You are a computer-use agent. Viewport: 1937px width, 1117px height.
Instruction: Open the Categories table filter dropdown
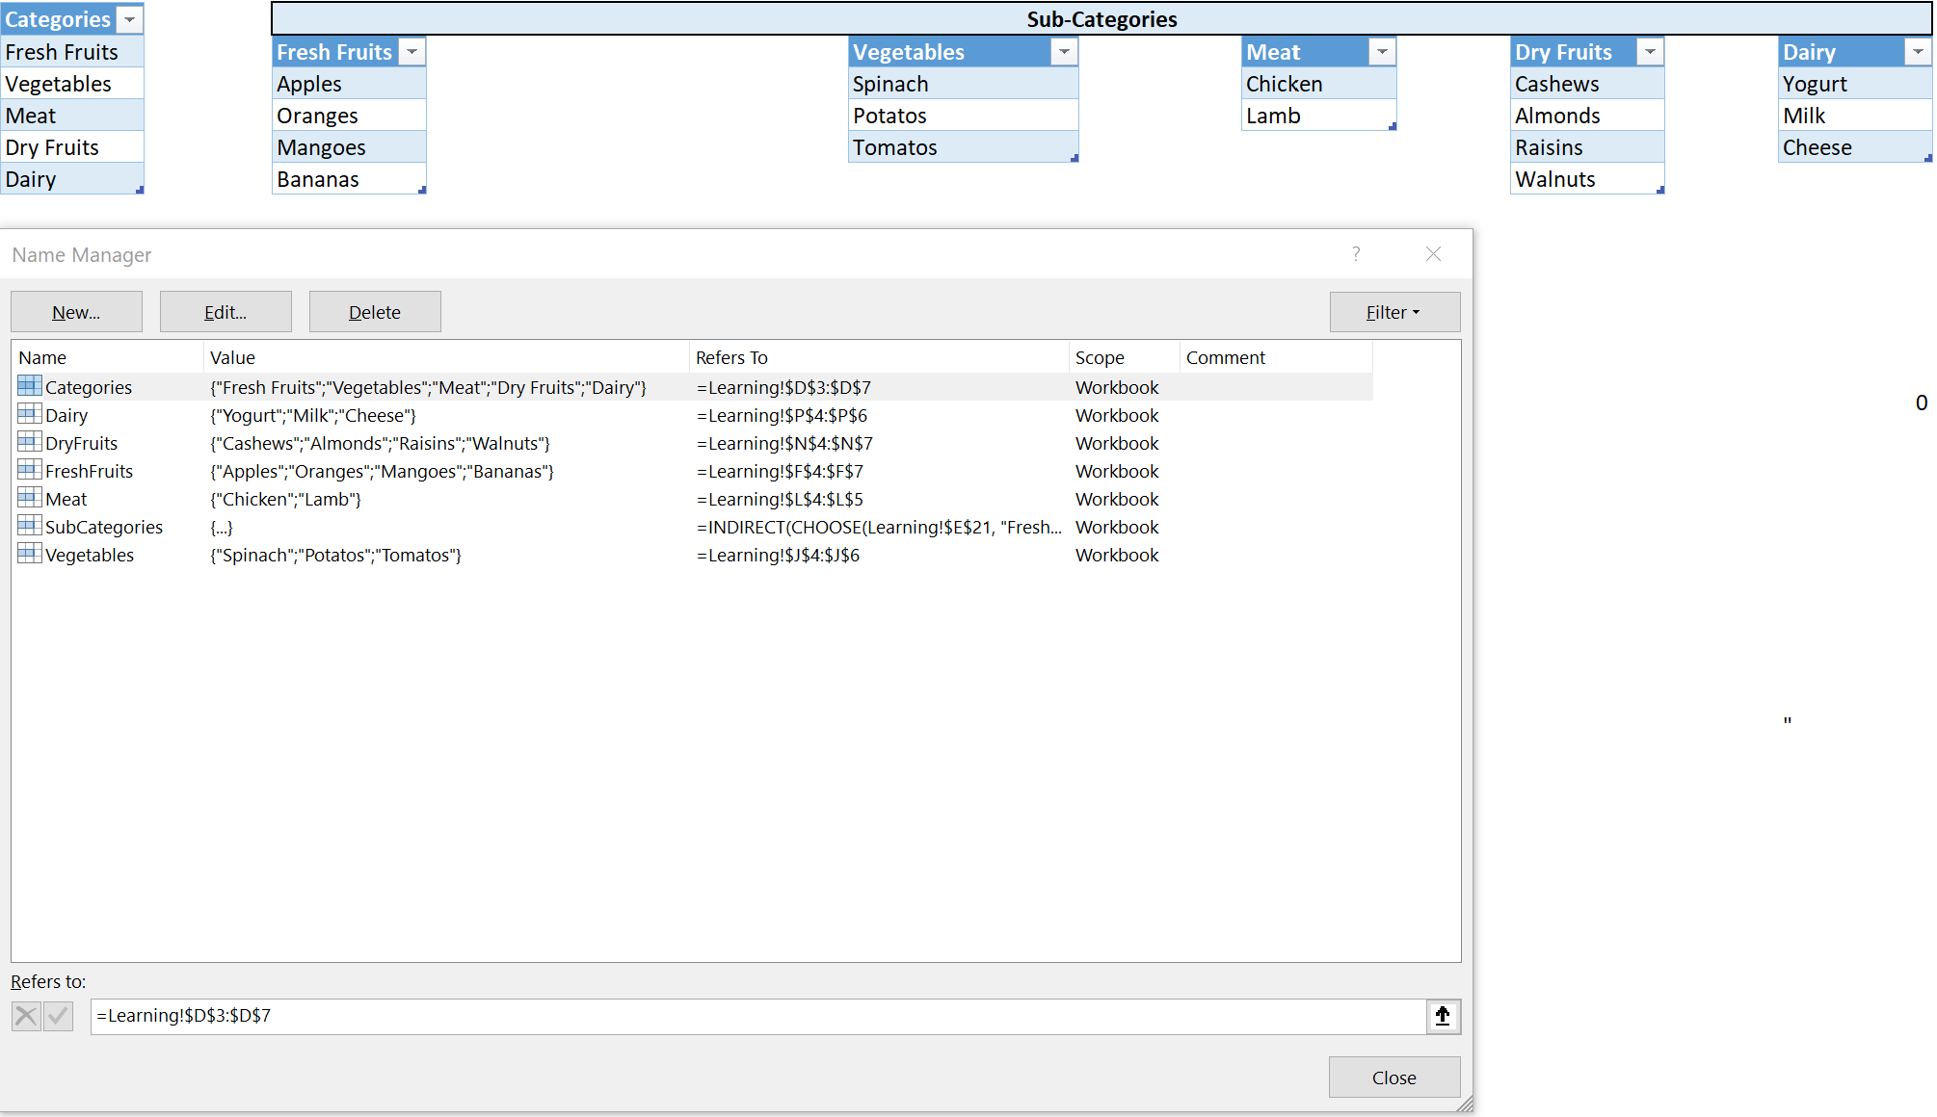(x=129, y=19)
